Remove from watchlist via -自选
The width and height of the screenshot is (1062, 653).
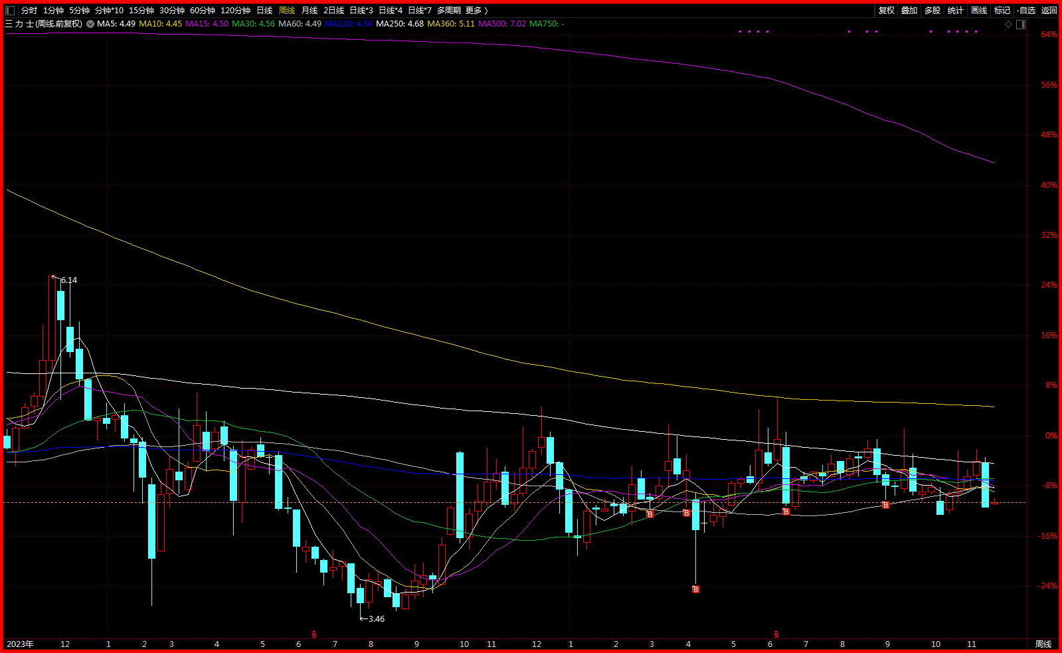tap(1026, 11)
